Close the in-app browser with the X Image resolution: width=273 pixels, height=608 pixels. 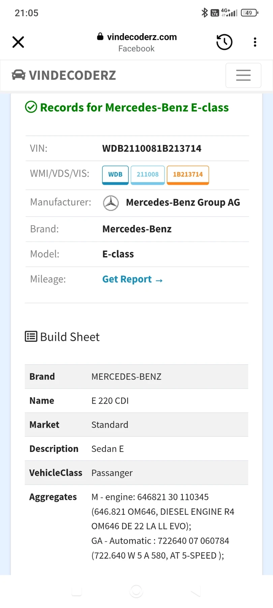(x=18, y=42)
